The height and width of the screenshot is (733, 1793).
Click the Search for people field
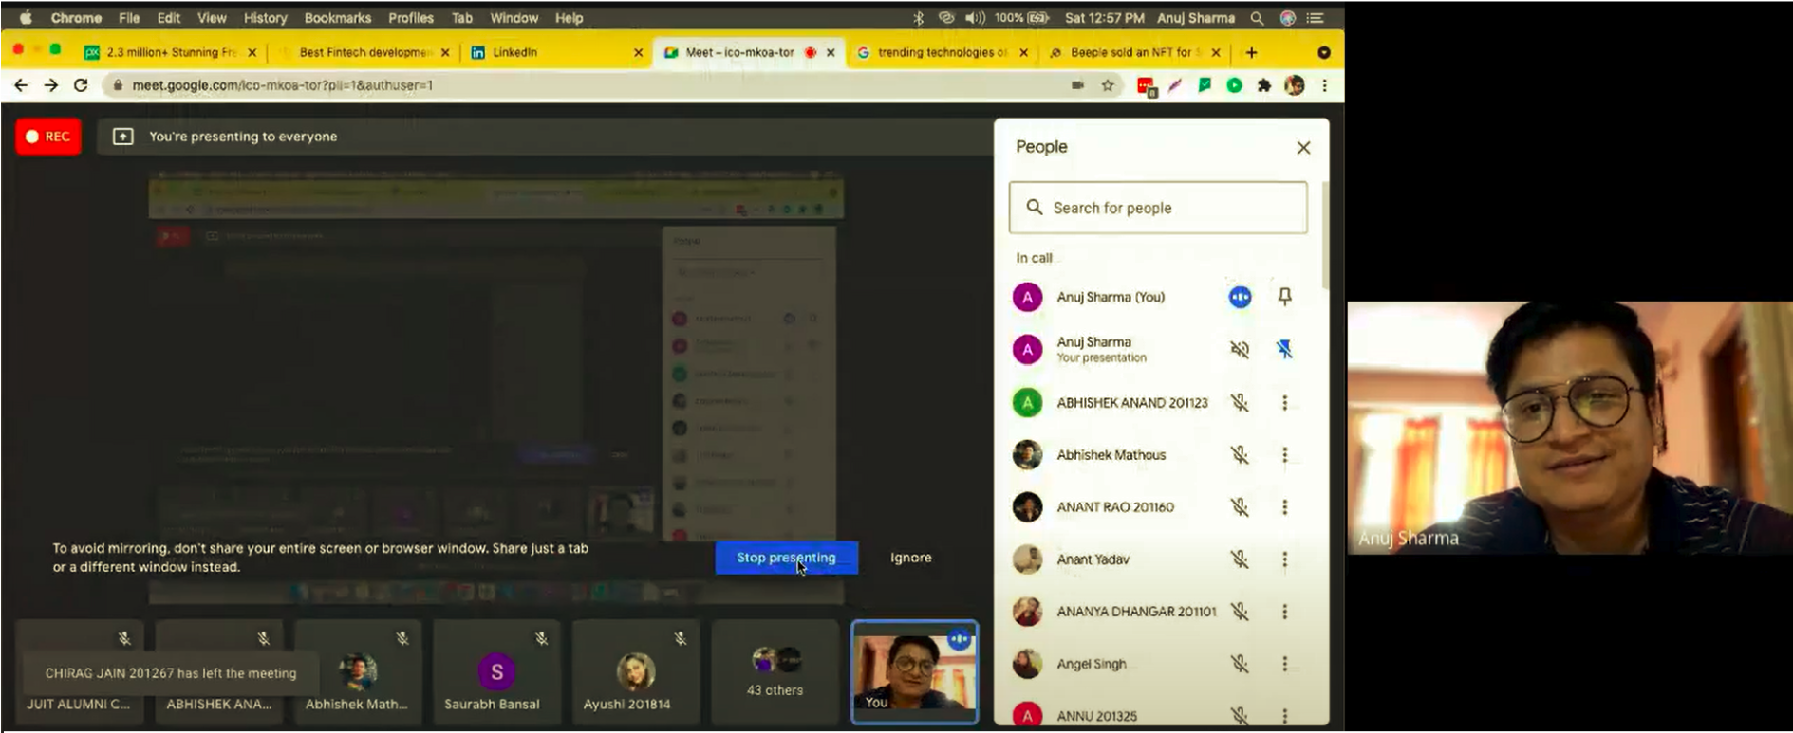tap(1158, 208)
